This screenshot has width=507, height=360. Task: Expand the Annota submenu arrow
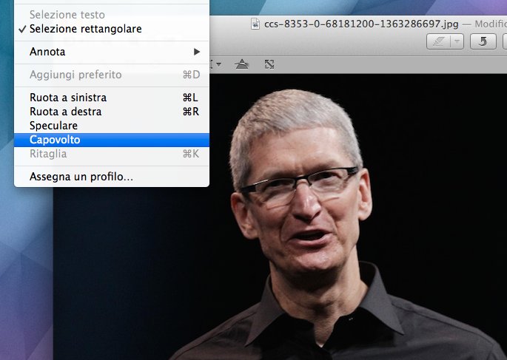pos(197,52)
